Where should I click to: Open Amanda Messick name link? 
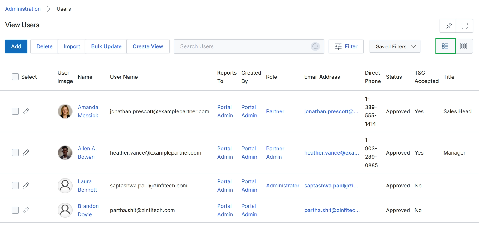point(88,111)
